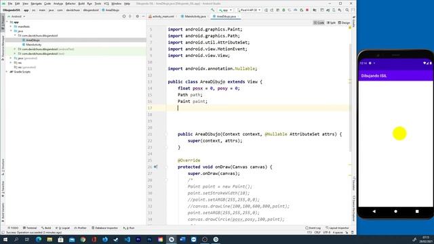Click the yellow circle in the emulator
Screen dimensions: 434x244
[x=399, y=134]
